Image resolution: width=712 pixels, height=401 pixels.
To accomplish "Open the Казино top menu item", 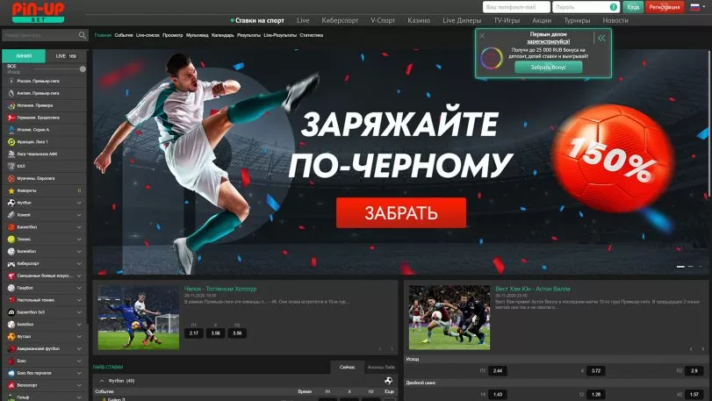I will (419, 19).
